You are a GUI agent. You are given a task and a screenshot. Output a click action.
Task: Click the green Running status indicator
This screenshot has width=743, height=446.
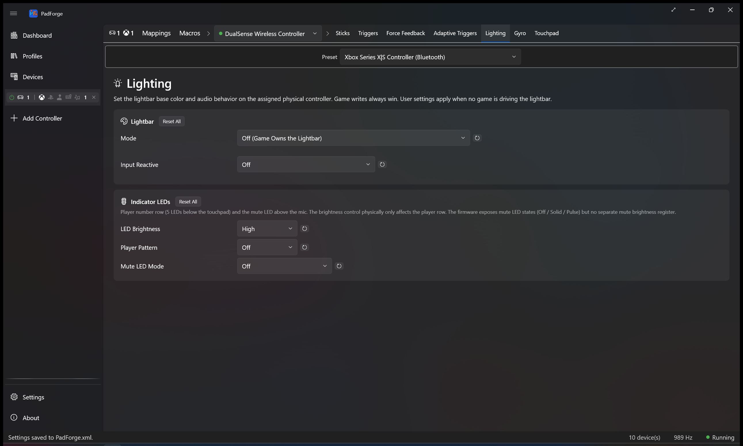point(708,437)
